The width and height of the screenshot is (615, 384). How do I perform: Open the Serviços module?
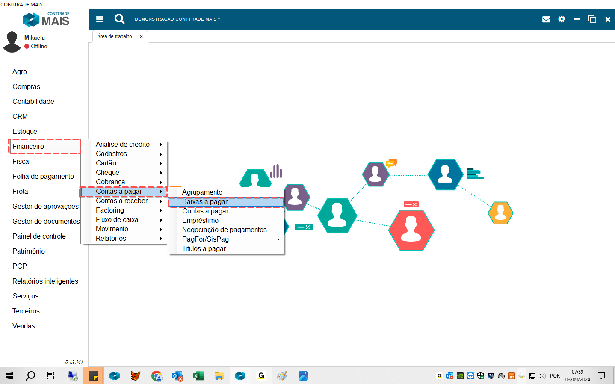tap(25, 296)
